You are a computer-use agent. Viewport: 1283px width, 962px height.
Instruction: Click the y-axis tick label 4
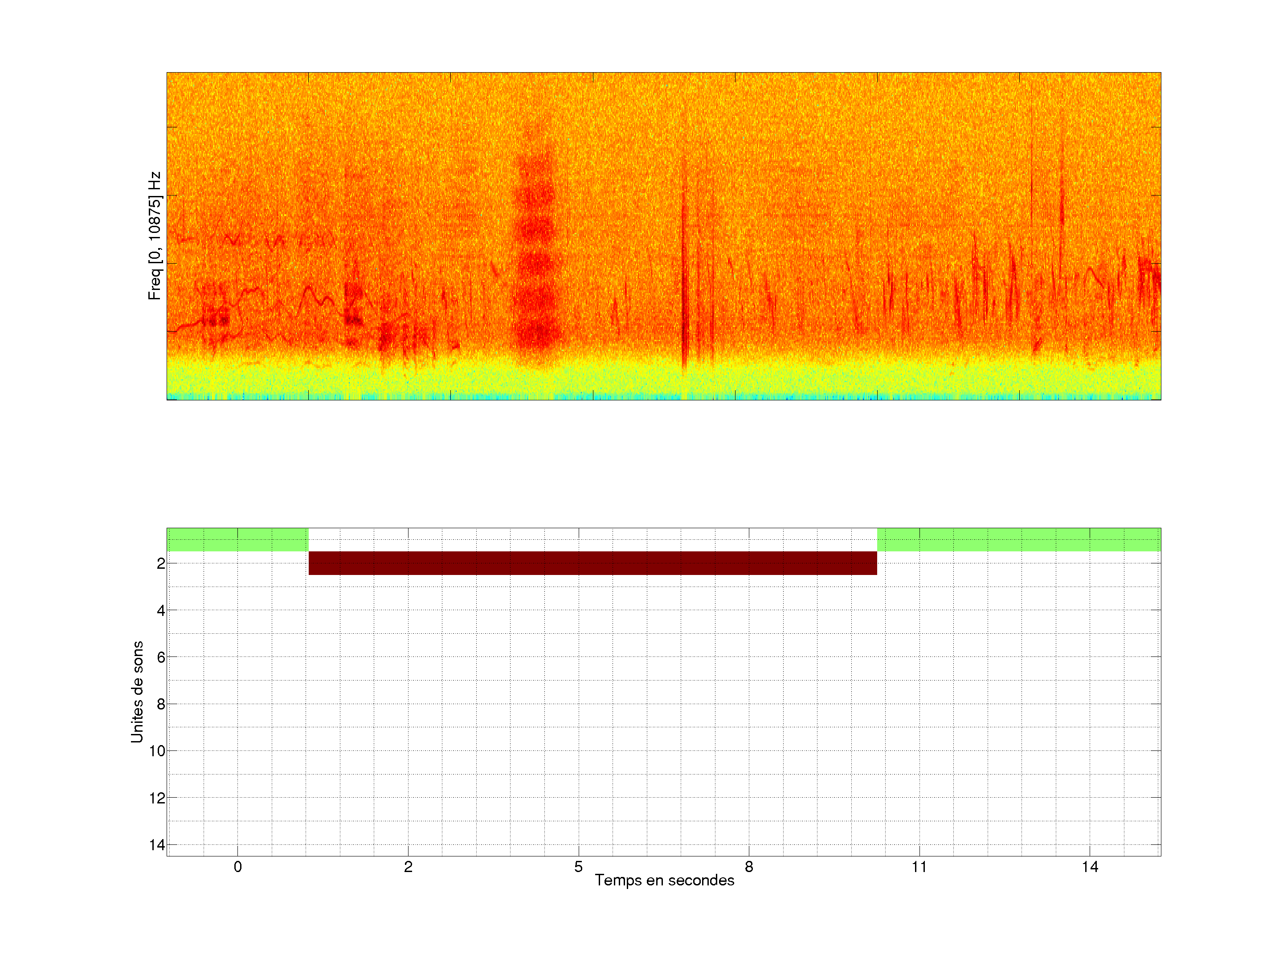tap(161, 611)
